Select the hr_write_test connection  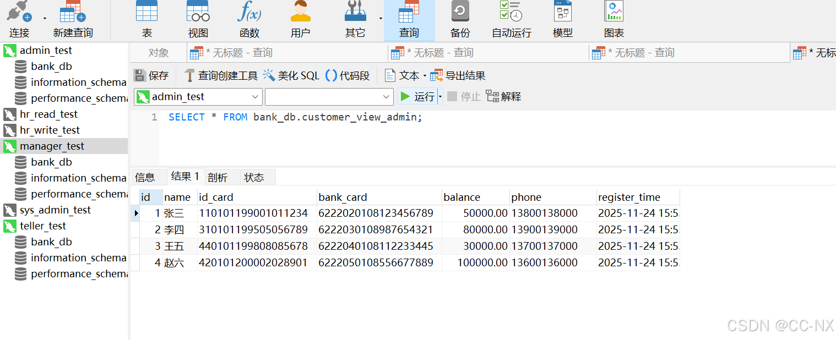coord(50,130)
